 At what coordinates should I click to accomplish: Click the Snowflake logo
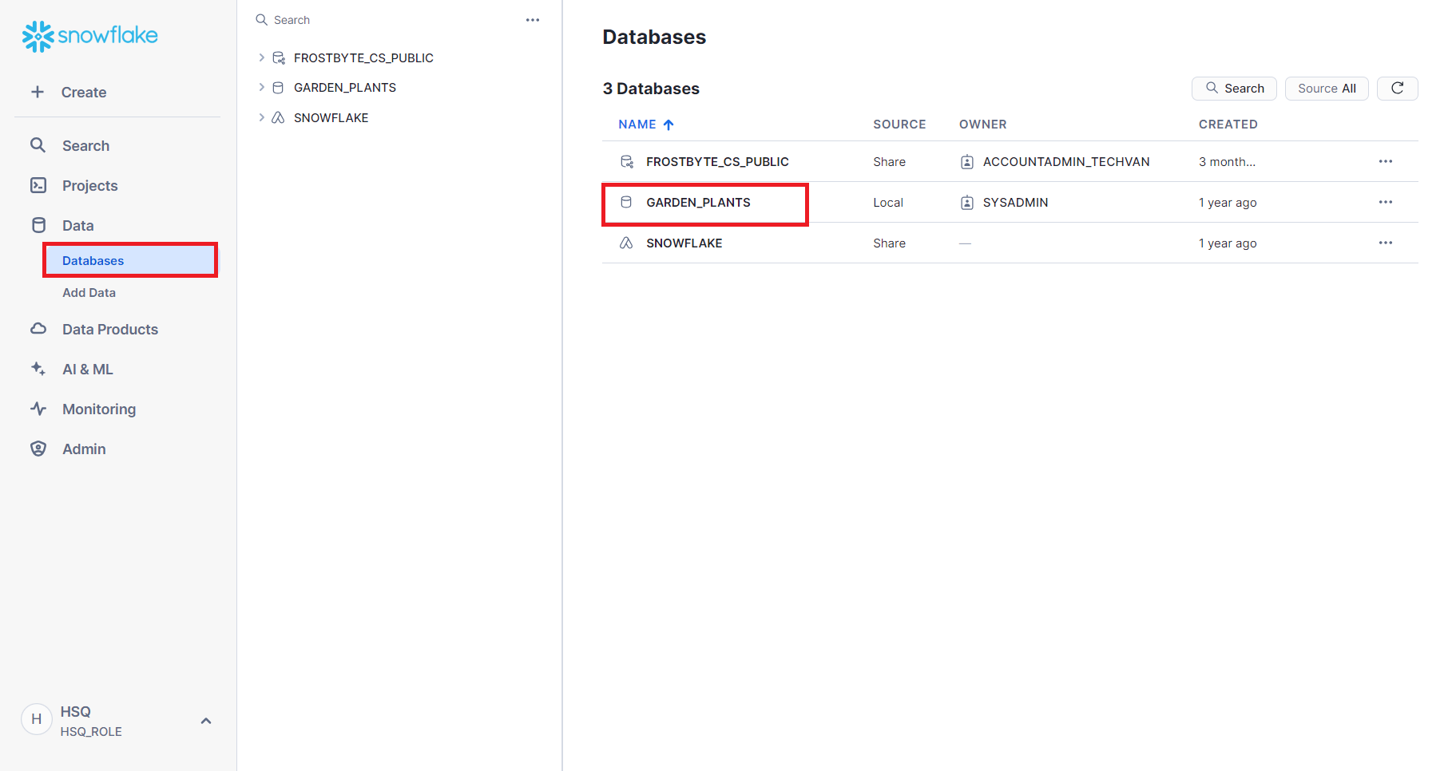[x=89, y=36]
